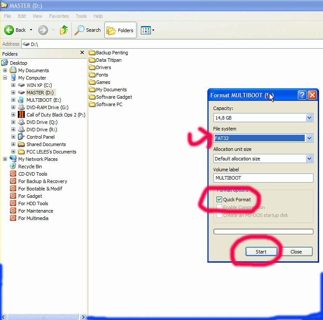Click the green Back arrow icon
The image size is (323, 320).
9,30
